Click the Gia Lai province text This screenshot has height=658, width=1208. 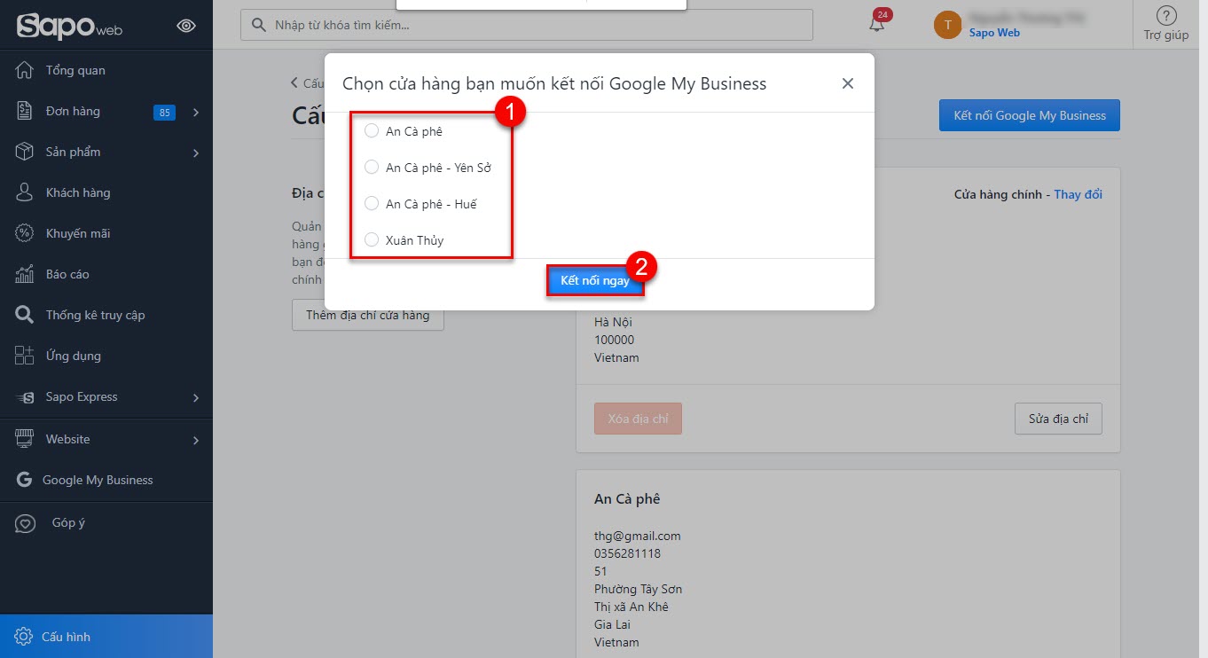pyautogui.click(x=611, y=624)
